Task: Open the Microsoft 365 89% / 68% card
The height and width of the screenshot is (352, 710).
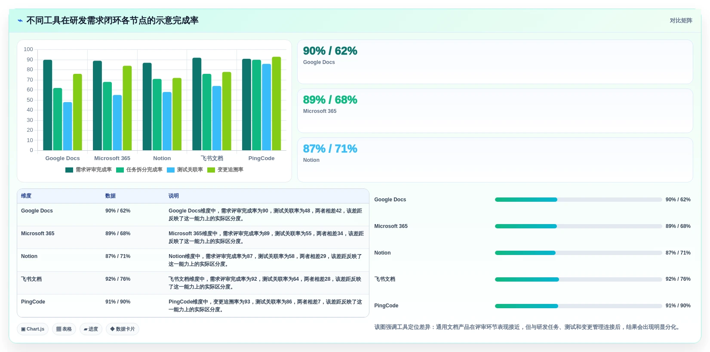Action: coord(495,111)
